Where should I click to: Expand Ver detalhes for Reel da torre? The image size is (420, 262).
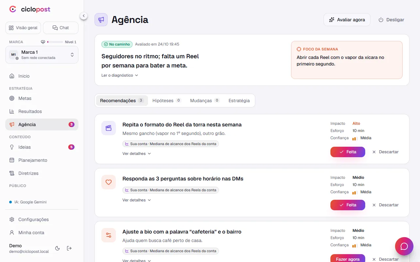[136, 154]
